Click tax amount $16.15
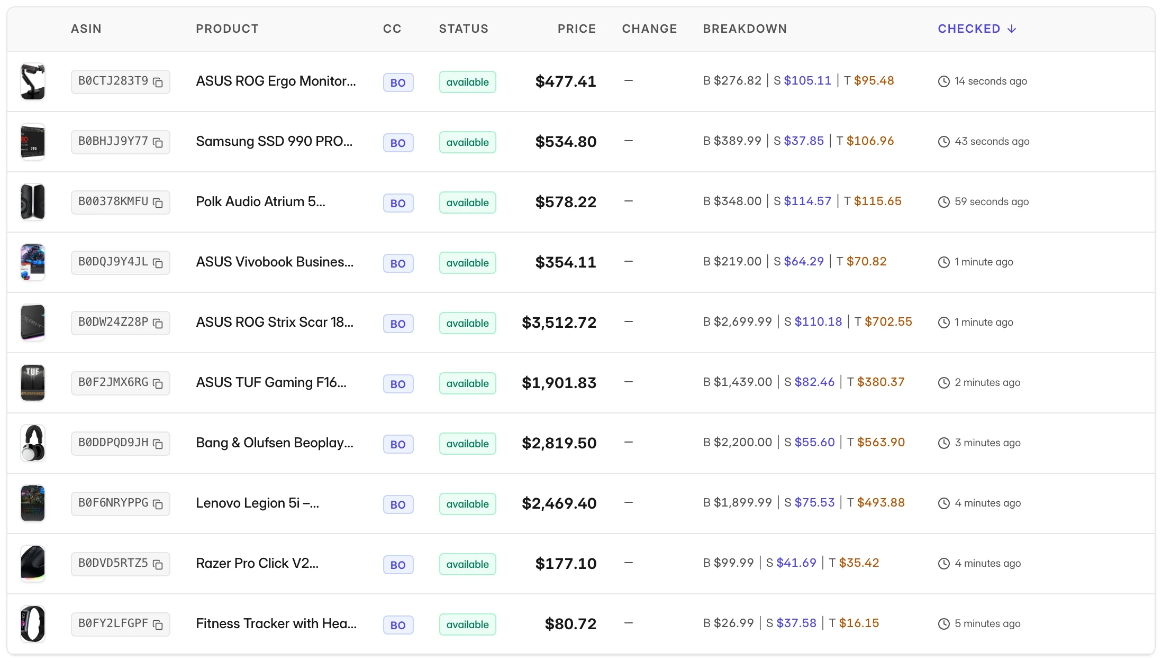1162x662 pixels. [x=859, y=623]
